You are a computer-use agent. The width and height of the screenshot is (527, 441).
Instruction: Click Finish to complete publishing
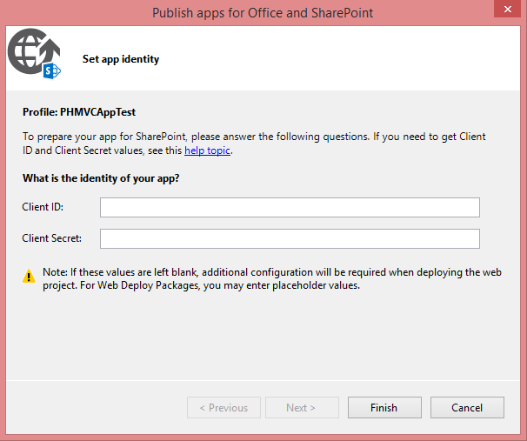click(384, 407)
